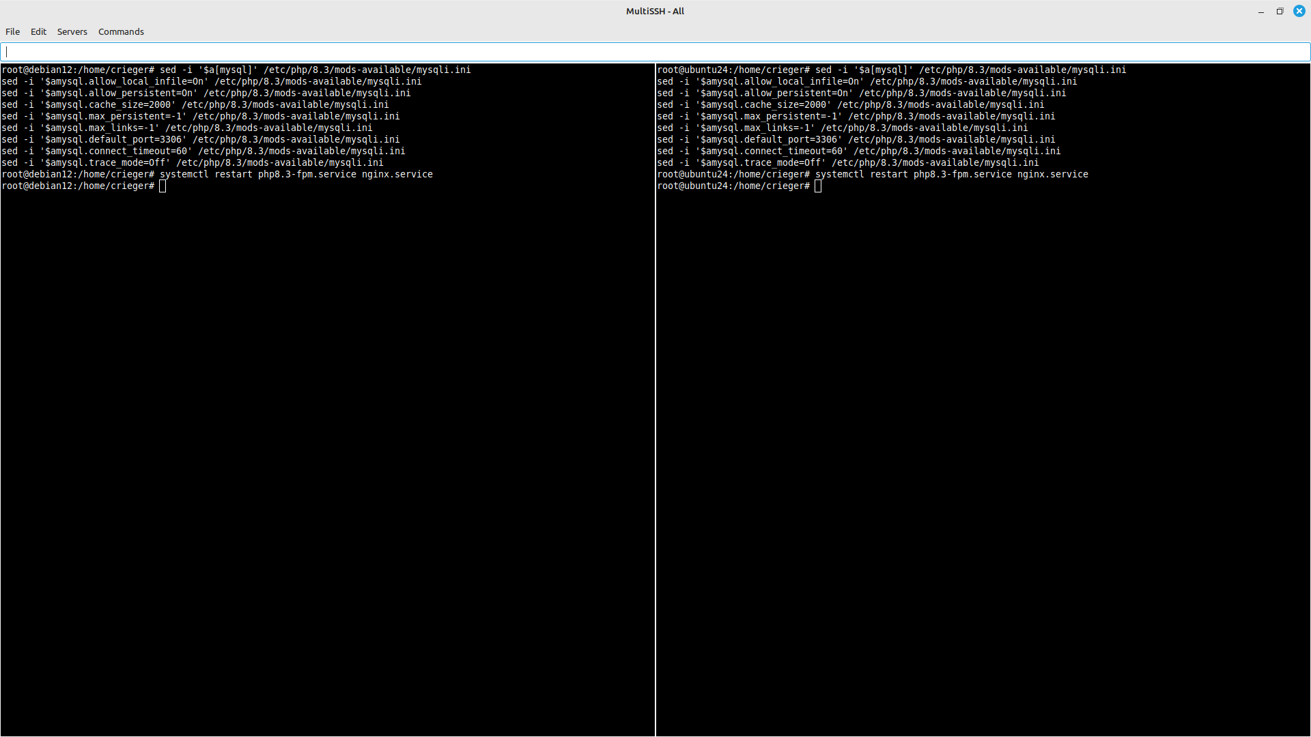Click debian12 line with mysql.max_persistent=-1
The width and height of the screenshot is (1311, 737).
click(x=201, y=116)
